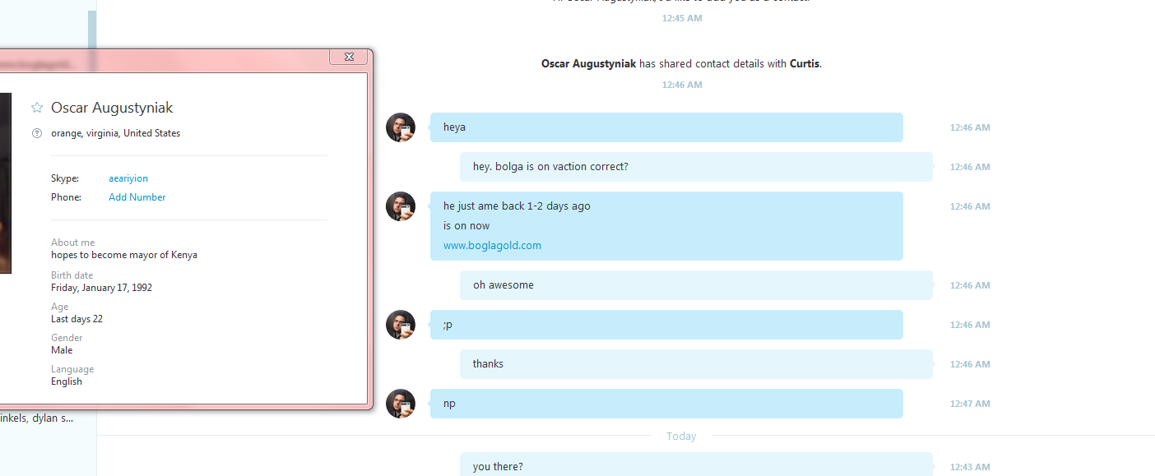The width and height of the screenshot is (1155, 476).
Task: Click the Oscar Augustyniak name heading in popup
Action: pyautogui.click(x=112, y=108)
